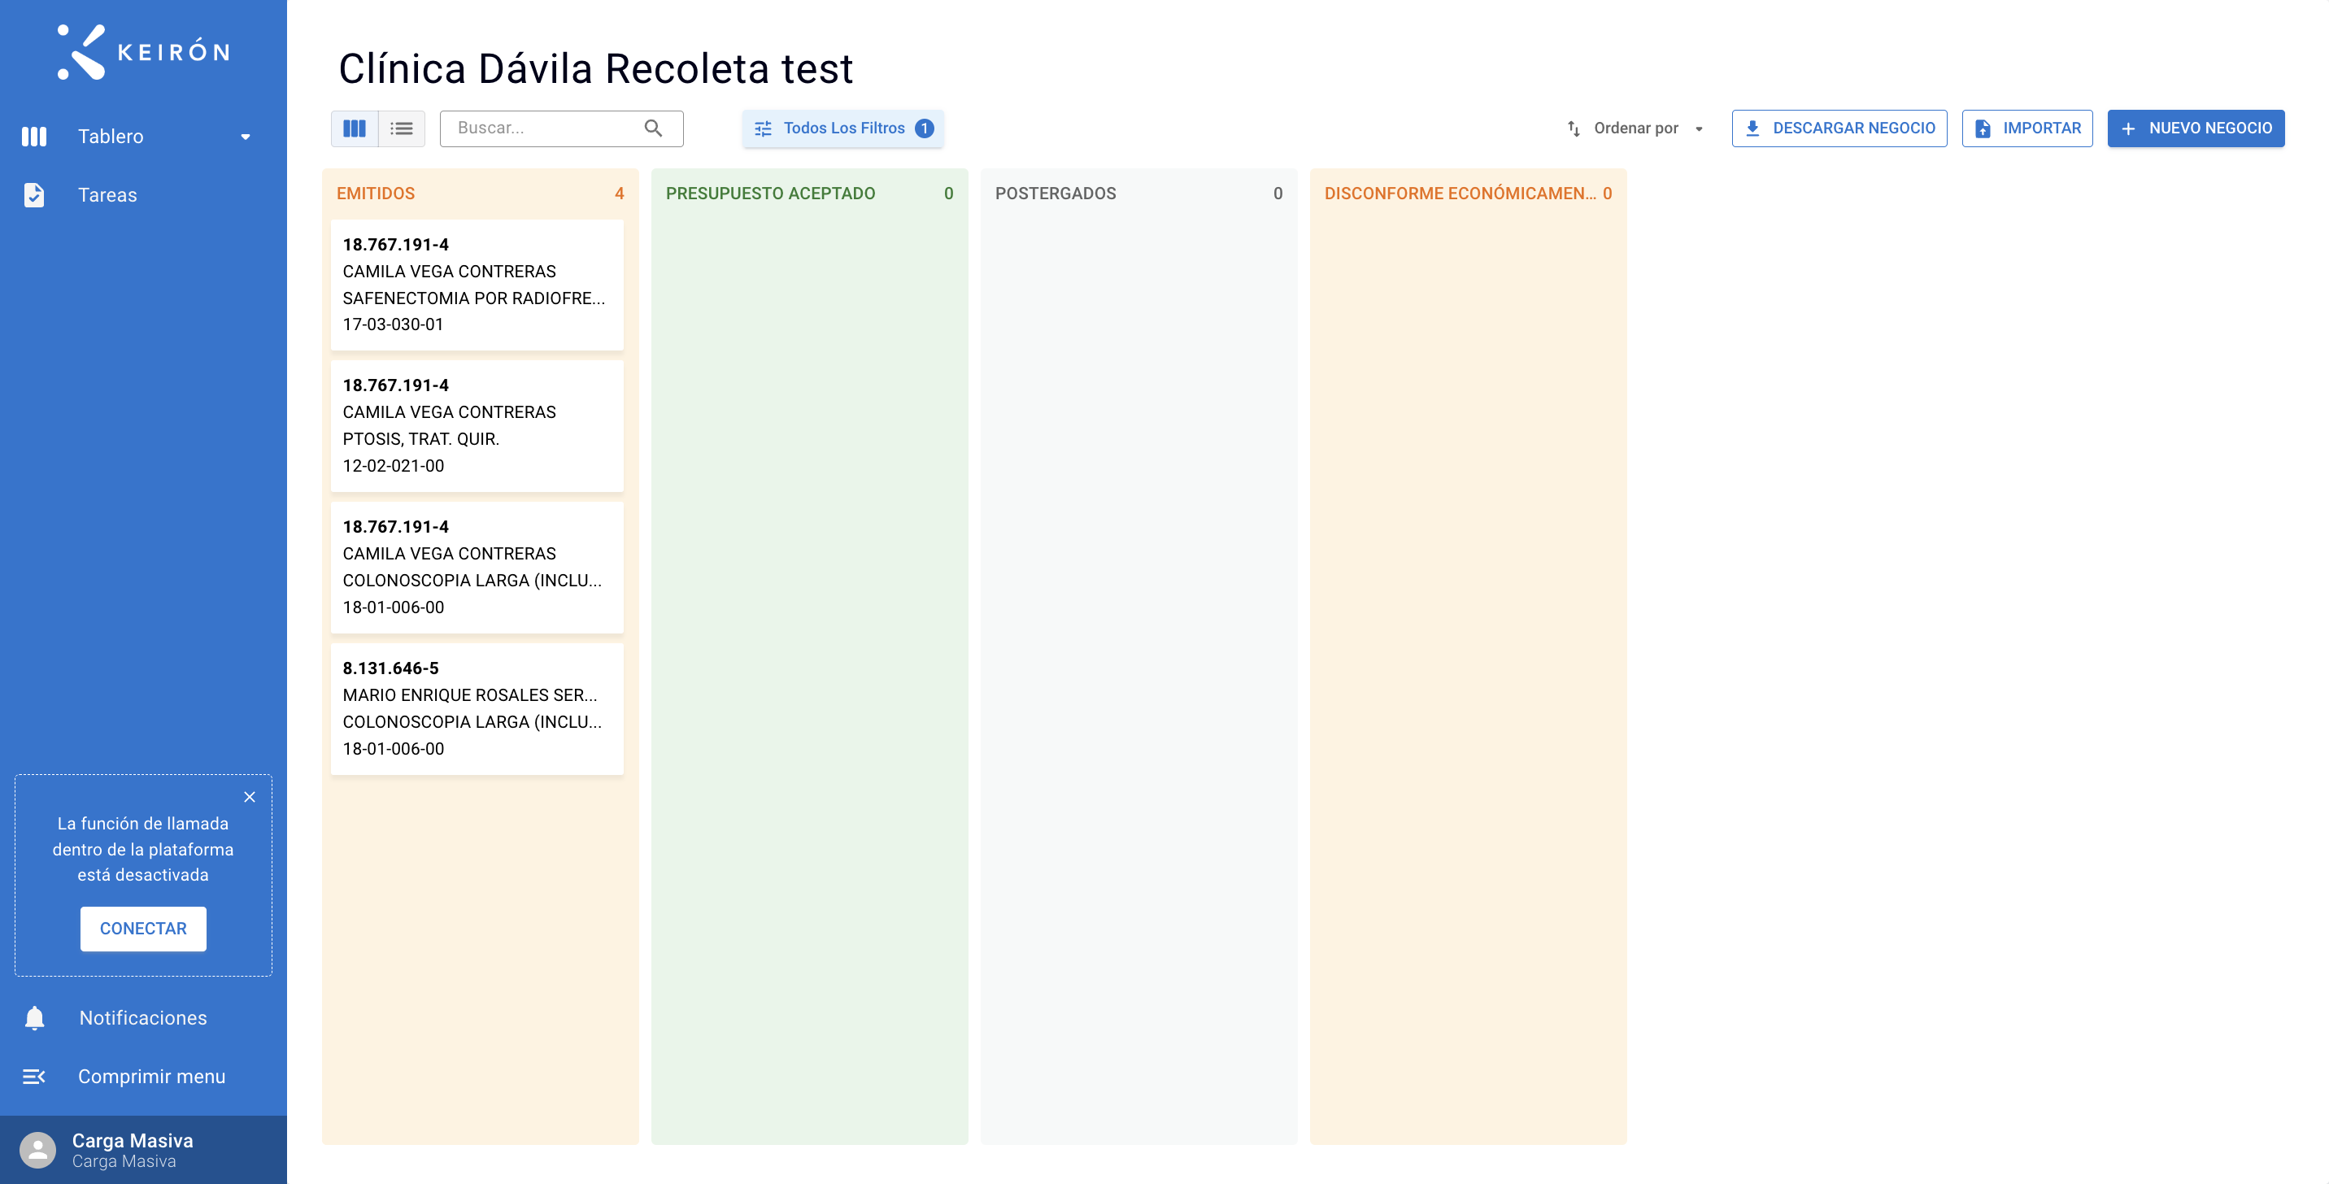The height and width of the screenshot is (1184, 2329).
Task: Click the filter sliders icon
Action: [763, 128]
